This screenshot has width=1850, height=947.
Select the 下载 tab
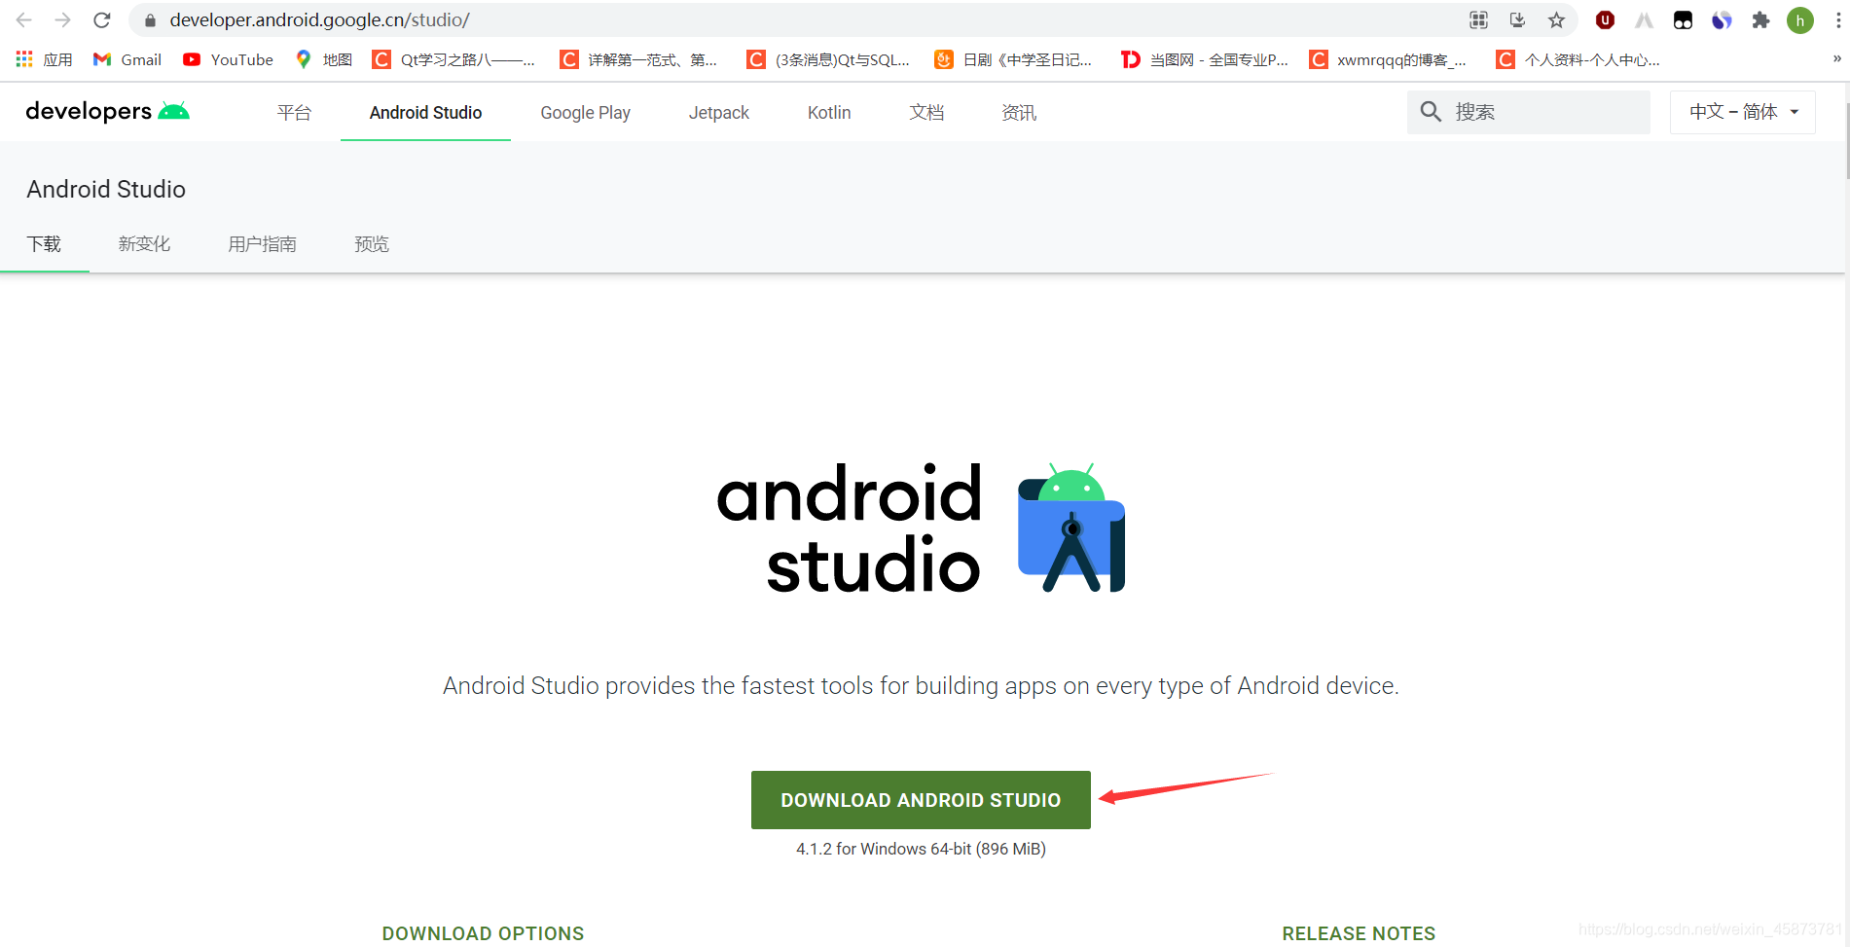pyautogui.click(x=44, y=243)
